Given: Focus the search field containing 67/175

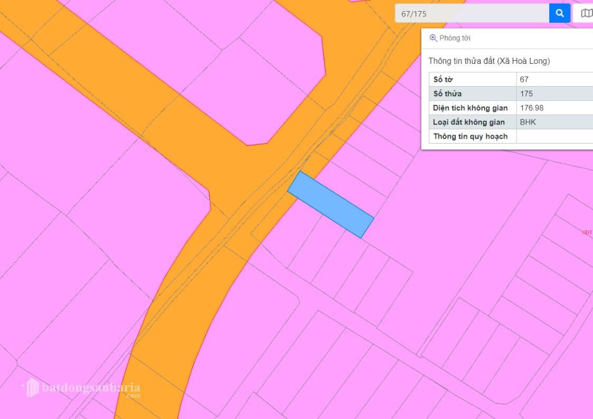Looking at the screenshot, I should point(472,14).
